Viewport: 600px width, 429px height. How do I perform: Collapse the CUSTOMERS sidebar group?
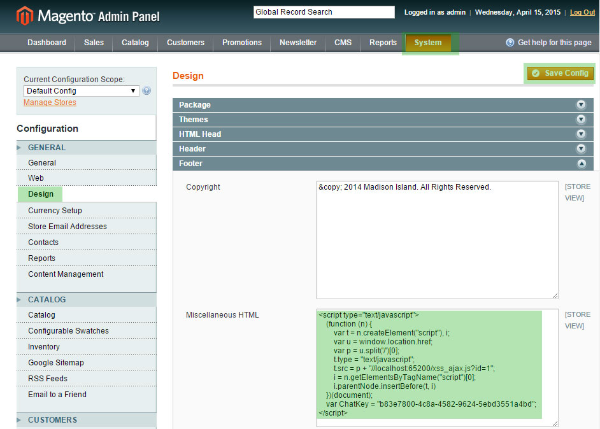[87, 420]
